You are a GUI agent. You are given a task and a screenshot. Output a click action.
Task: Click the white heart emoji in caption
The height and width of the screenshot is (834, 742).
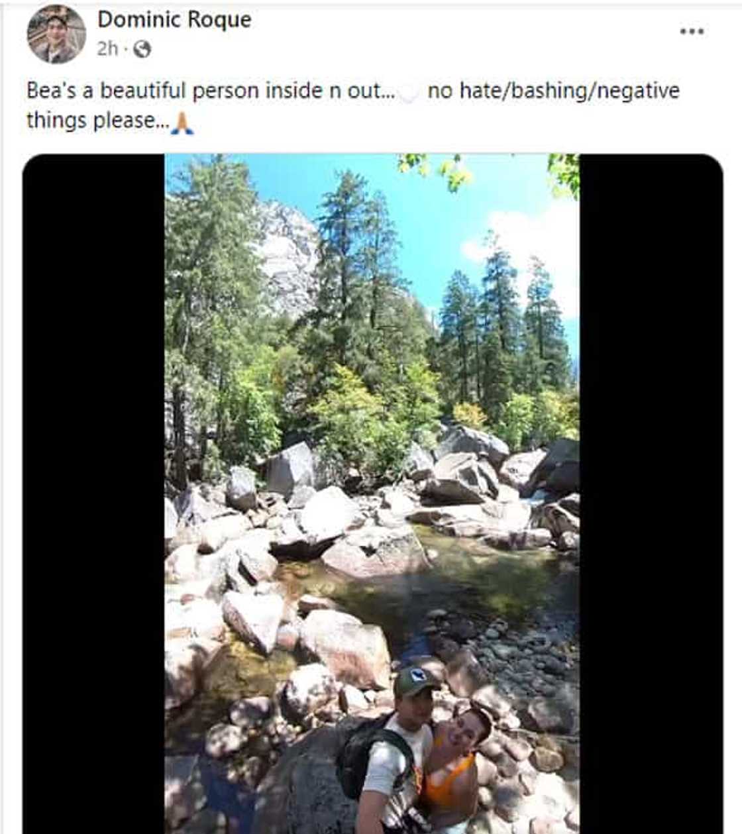410,93
